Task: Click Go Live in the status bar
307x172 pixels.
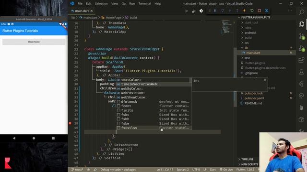Action: point(226,170)
